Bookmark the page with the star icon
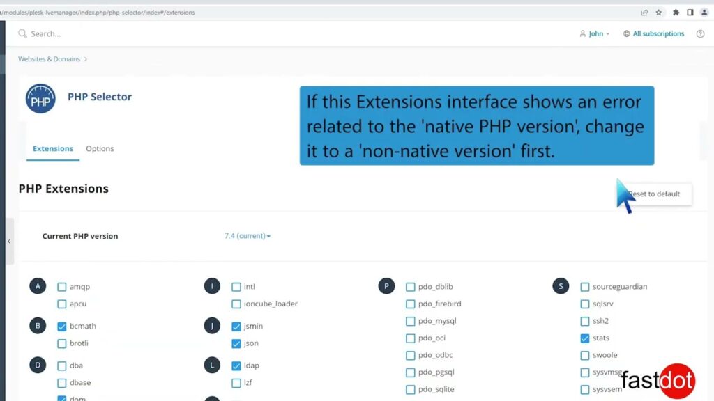 click(x=659, y=12)
